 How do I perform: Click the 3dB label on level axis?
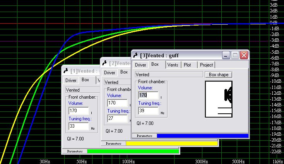[x=274, y=5]
